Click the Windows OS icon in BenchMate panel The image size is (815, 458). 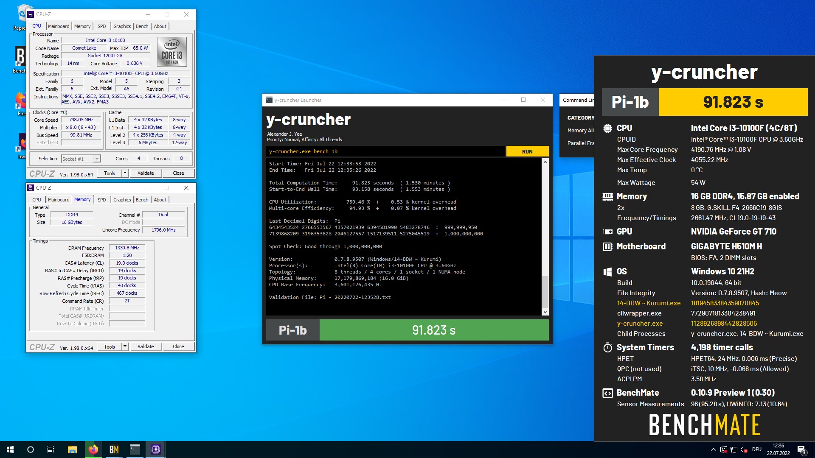point(607,271)
